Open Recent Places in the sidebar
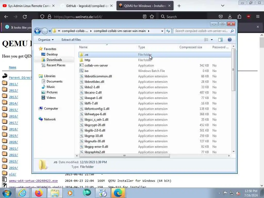Viewport: 264px width, 198px height. tap(56, 65)
